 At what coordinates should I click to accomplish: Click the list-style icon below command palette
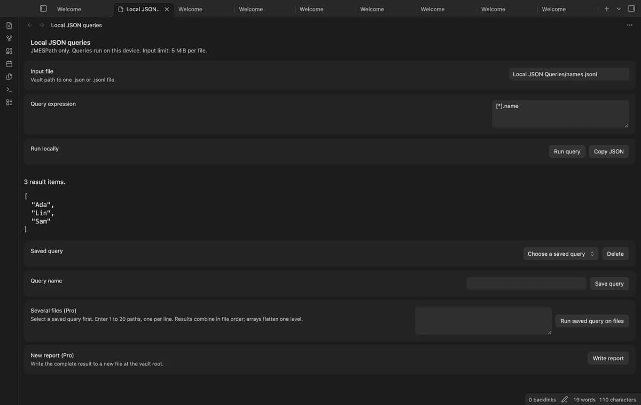tap(9, 102)
